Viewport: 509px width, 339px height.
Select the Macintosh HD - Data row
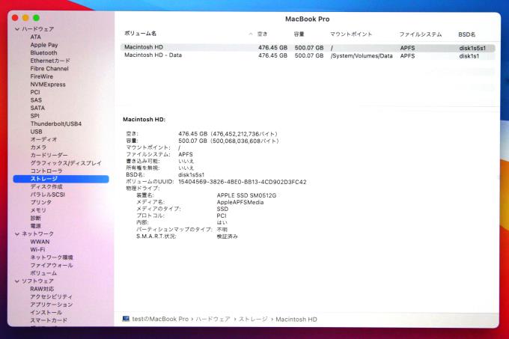pos(308,56)
